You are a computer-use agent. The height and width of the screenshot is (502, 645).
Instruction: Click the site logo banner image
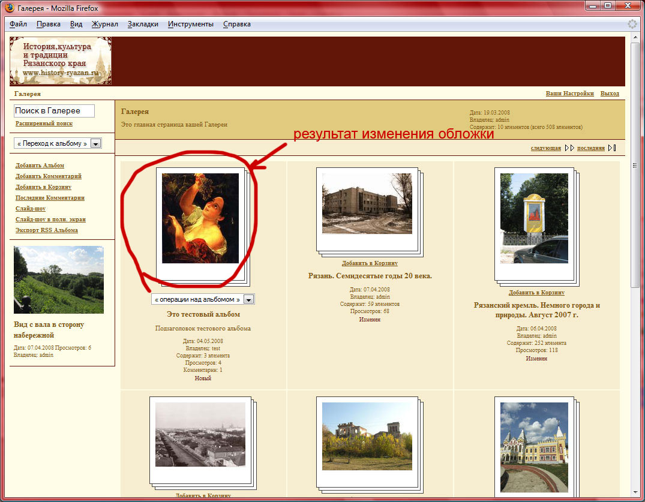[61, 61]
